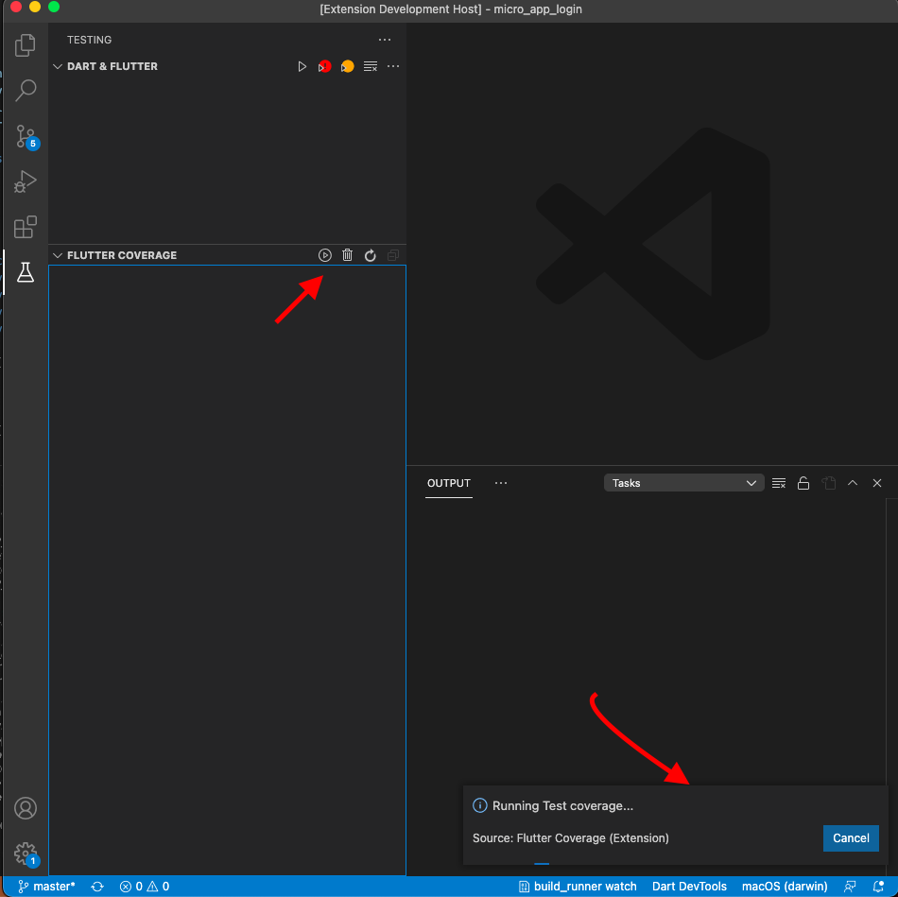
Task: Click Source: Flutter Coverage (Extension) text
Action: [570, 838]
